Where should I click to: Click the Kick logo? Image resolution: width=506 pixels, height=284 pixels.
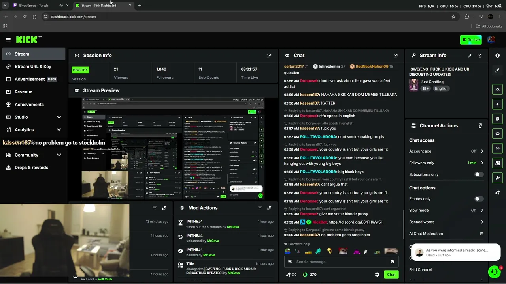coord(28,39)
